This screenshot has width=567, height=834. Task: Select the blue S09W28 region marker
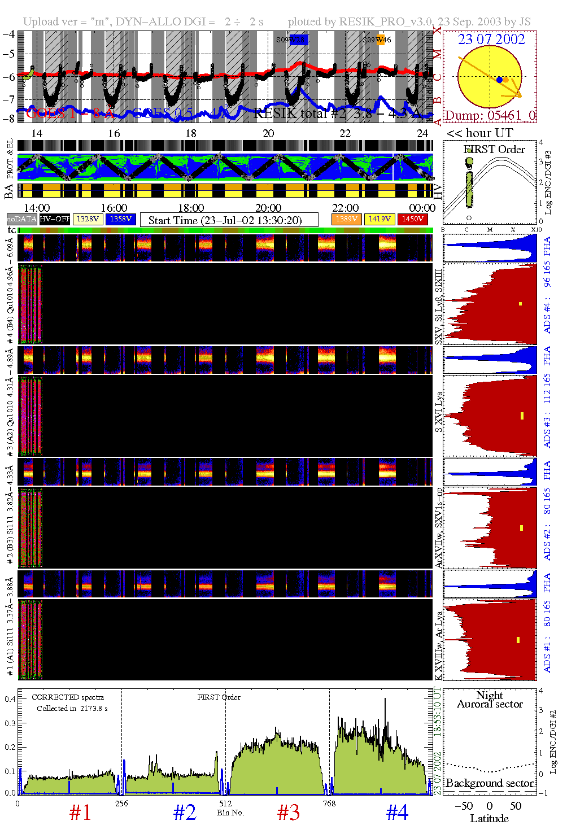tap(298, 40)
